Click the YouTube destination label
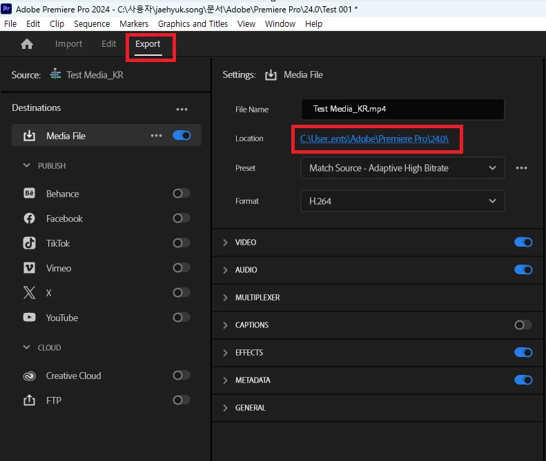 [62, 318]
